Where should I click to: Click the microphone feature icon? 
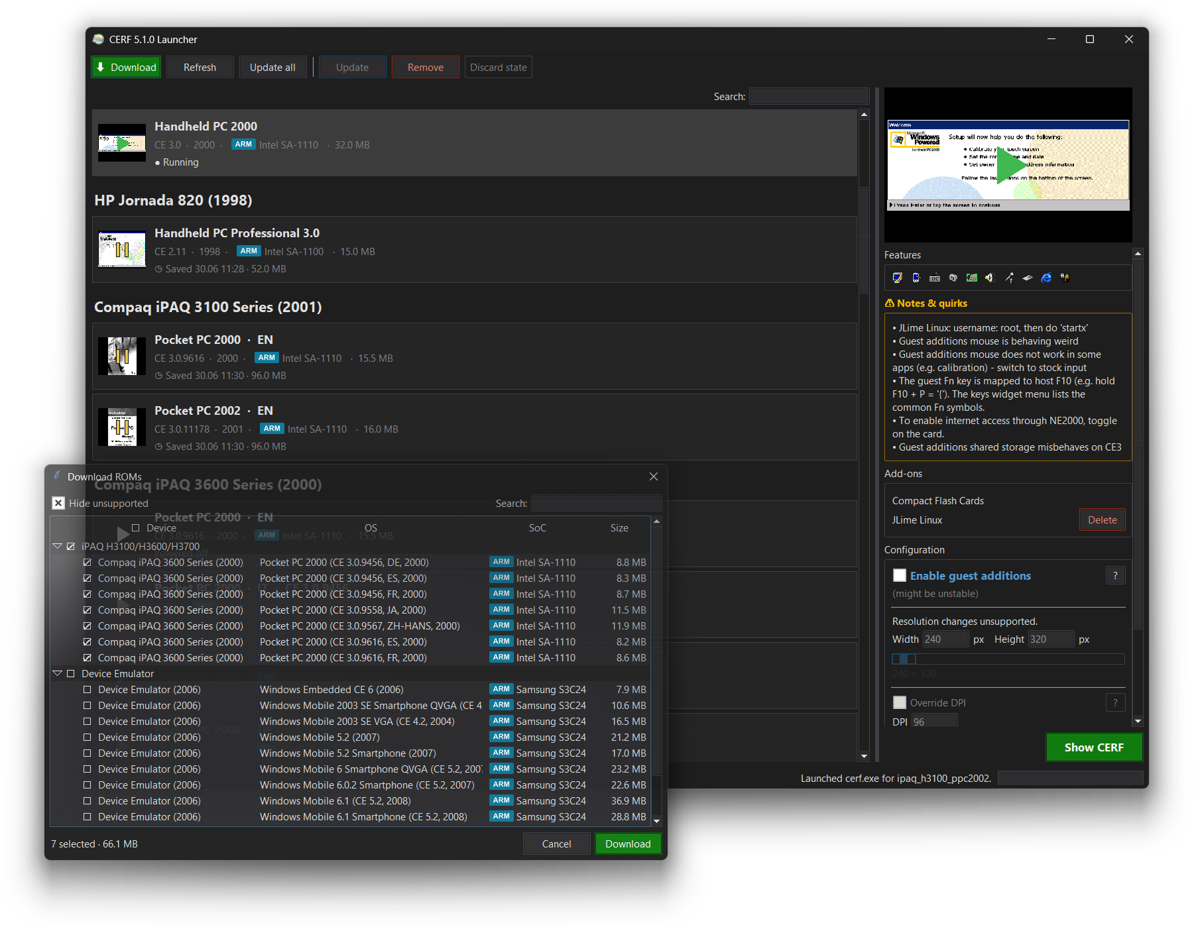click(1008, 278)
